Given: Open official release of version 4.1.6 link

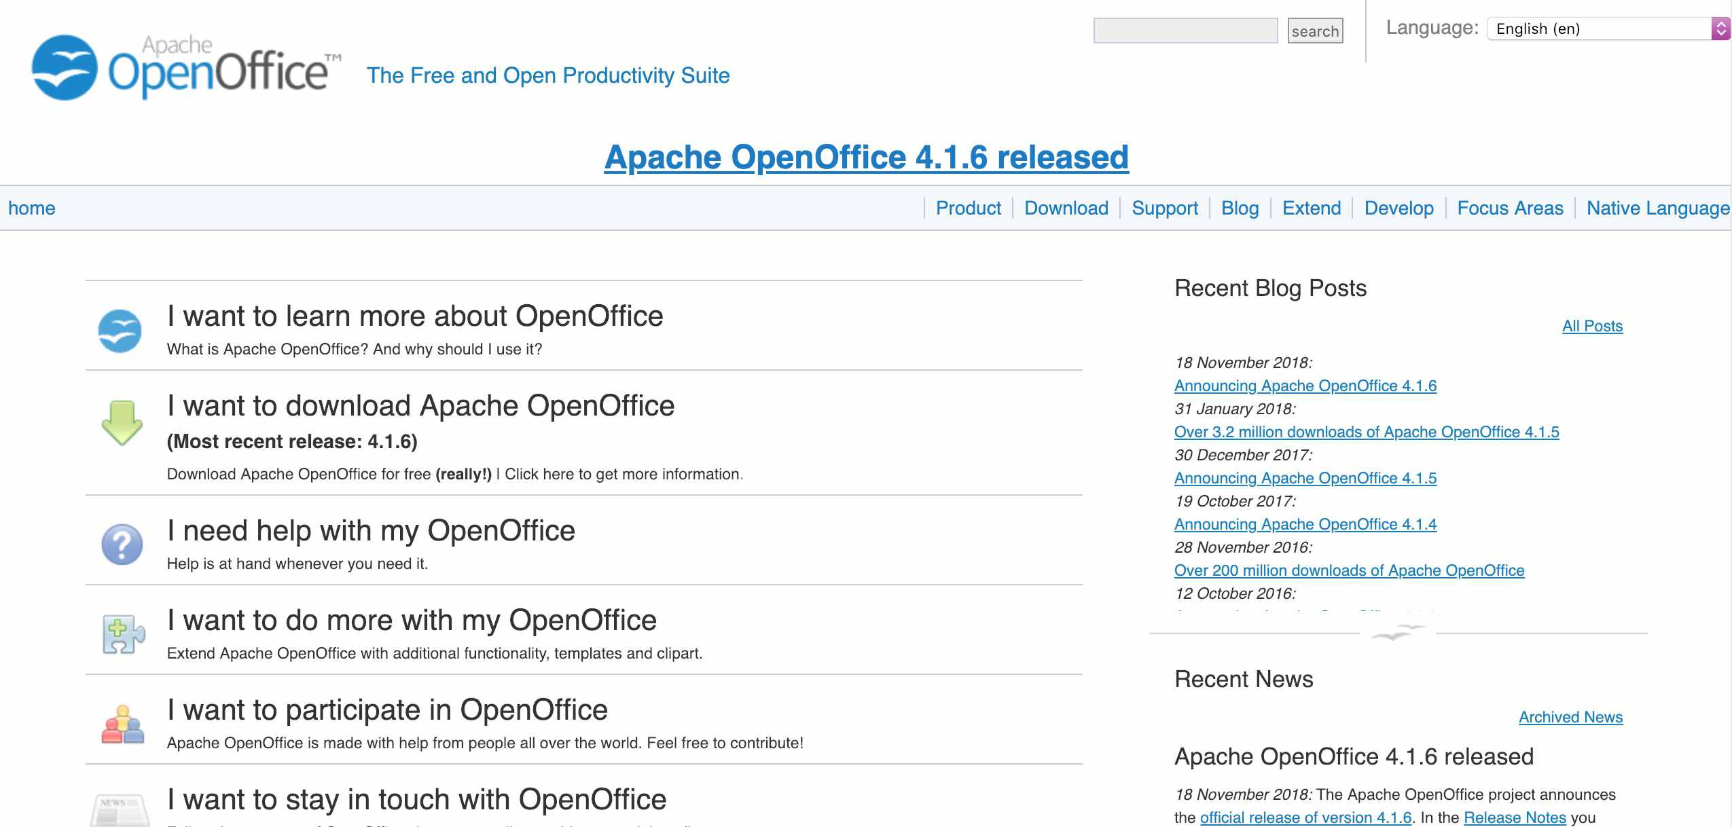Looking at the screenshot, I should [1305, 817].
